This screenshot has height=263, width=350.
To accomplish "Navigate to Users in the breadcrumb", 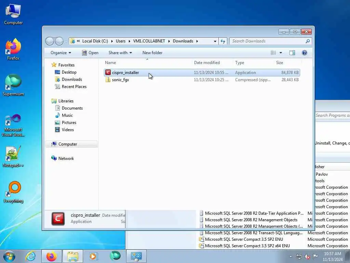I will pyautogui.click(x=121, y=41).
